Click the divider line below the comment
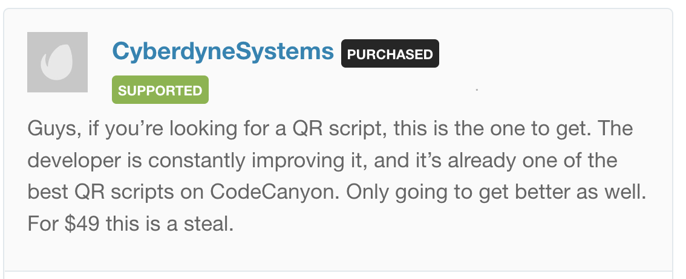 pos(338,272)
